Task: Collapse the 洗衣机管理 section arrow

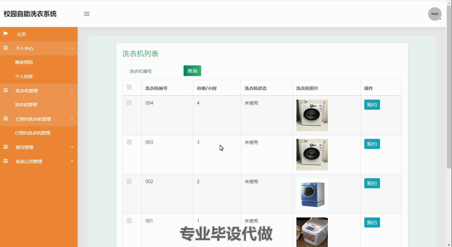Action: point(72,91)
